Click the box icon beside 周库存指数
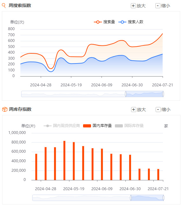This screenshot has width=183, height=207. point(5,110)
